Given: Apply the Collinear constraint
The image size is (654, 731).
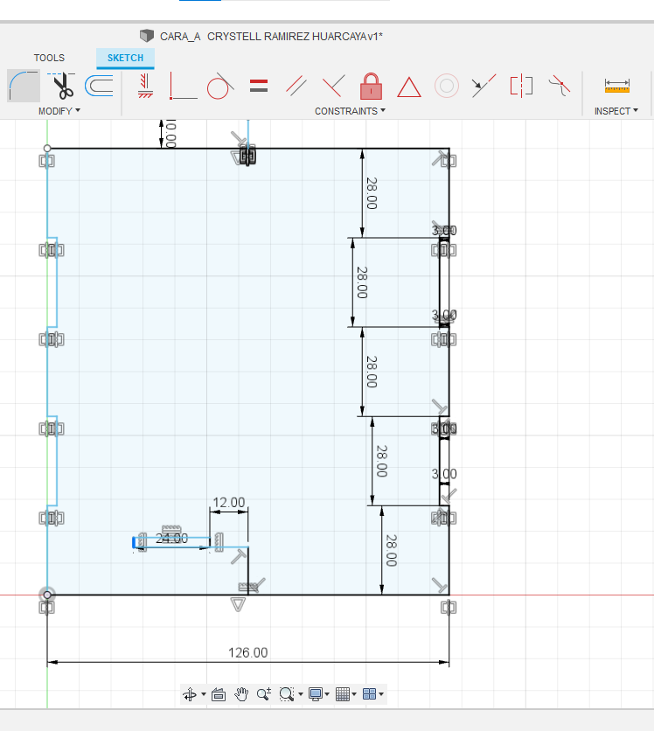Looking at the screenshot, I should tap(484, 86).
